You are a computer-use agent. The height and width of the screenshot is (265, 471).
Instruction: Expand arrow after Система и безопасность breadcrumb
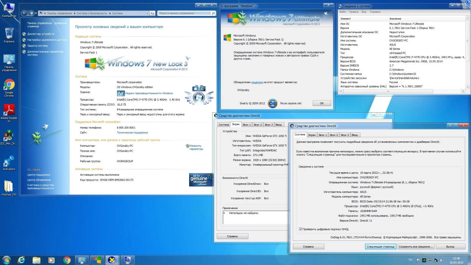pos(110,13)
